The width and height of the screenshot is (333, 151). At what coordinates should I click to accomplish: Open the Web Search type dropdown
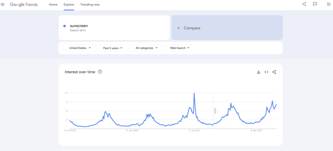tap(180, 48)
